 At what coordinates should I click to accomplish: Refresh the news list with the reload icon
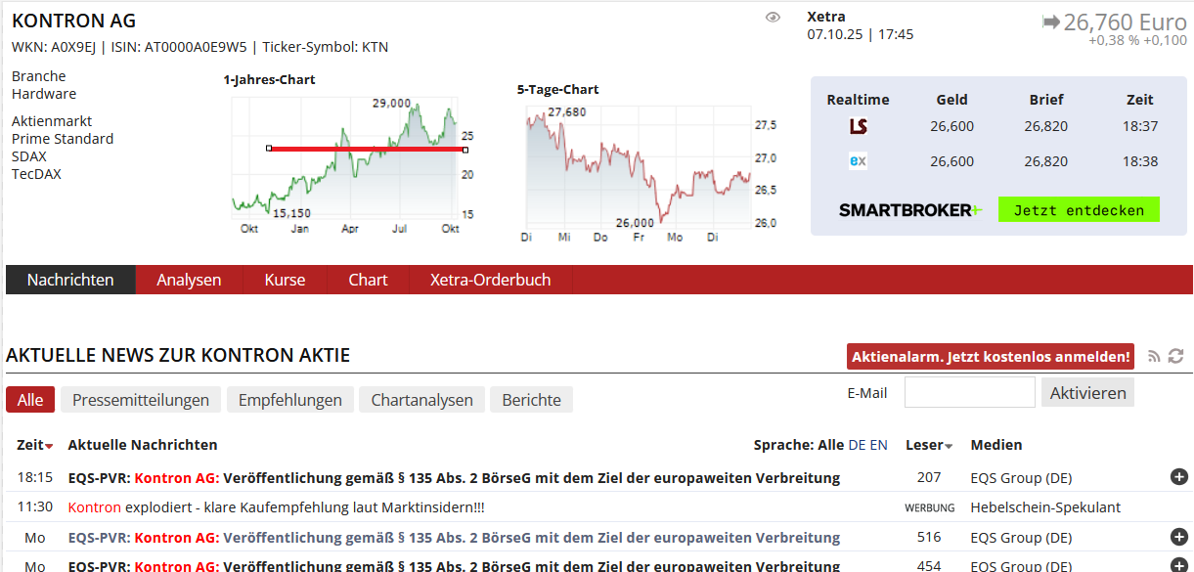1176,356
